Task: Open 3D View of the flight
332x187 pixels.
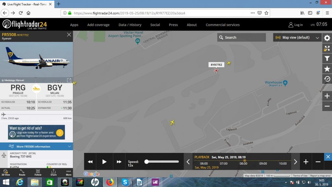Action: coord(6,173)
